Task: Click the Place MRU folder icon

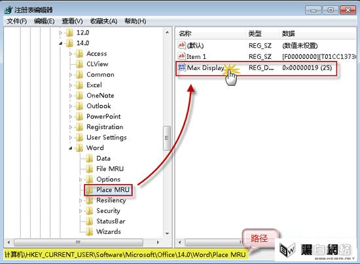Action: [89, 190]
